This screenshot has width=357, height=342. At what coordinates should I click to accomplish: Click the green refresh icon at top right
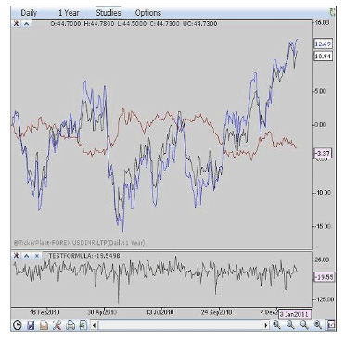333,13
